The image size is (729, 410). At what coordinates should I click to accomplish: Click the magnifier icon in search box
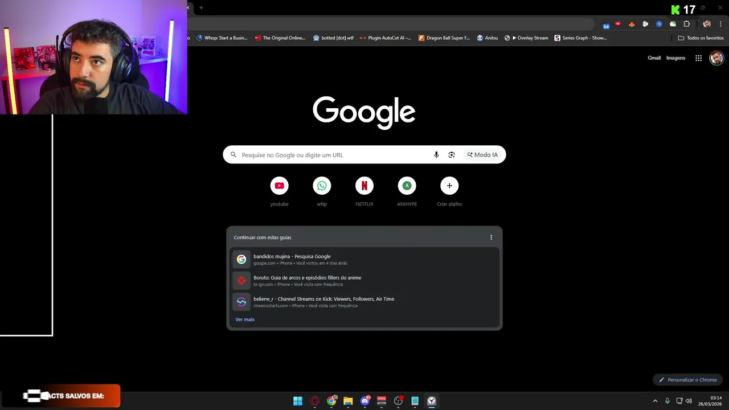tap(234, 155)
